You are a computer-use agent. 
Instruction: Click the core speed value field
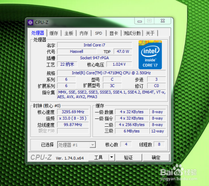point(73,112)
